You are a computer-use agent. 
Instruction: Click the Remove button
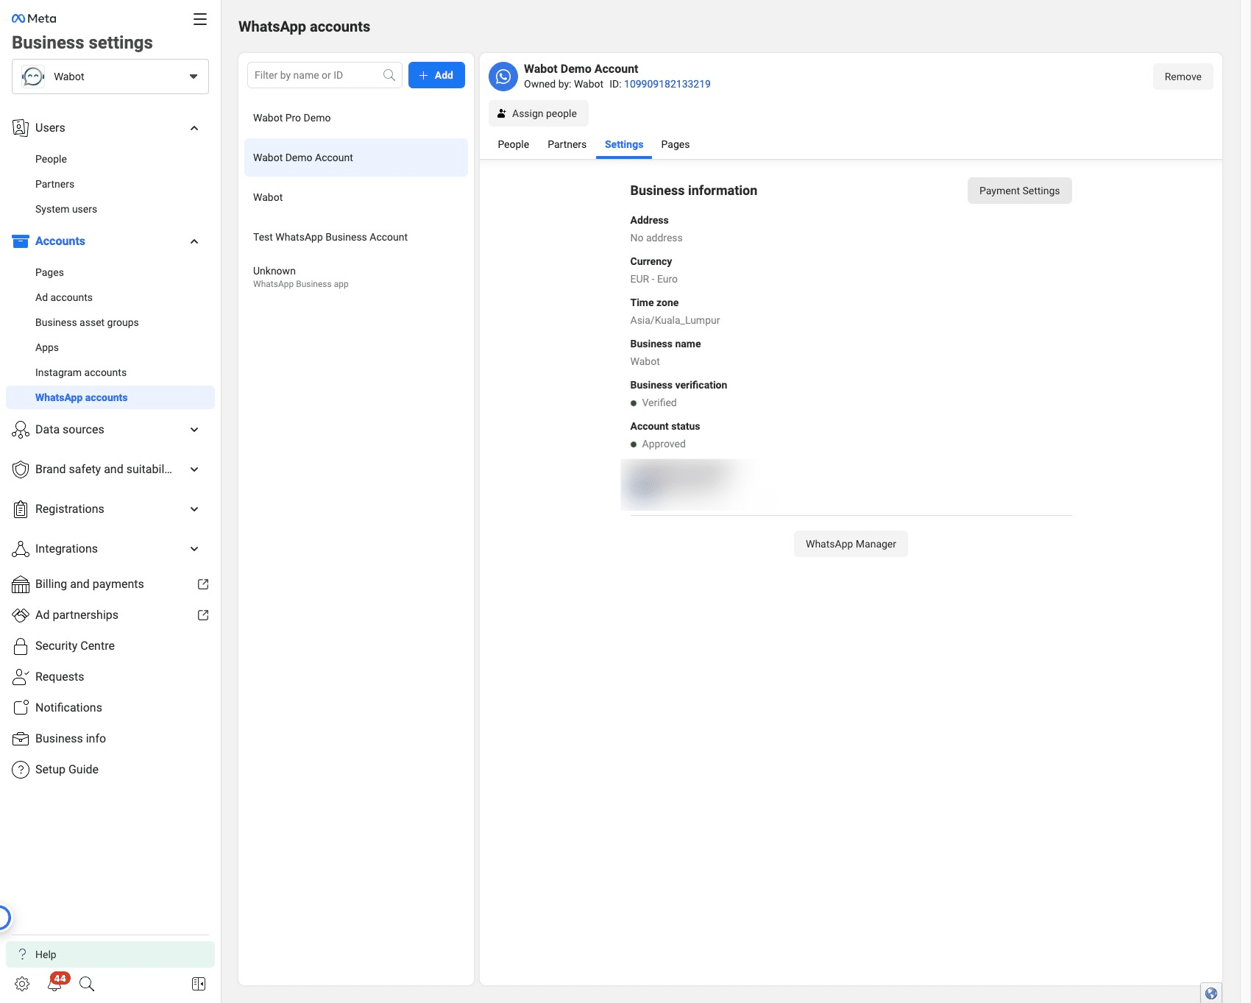(x=1183, y=77)
